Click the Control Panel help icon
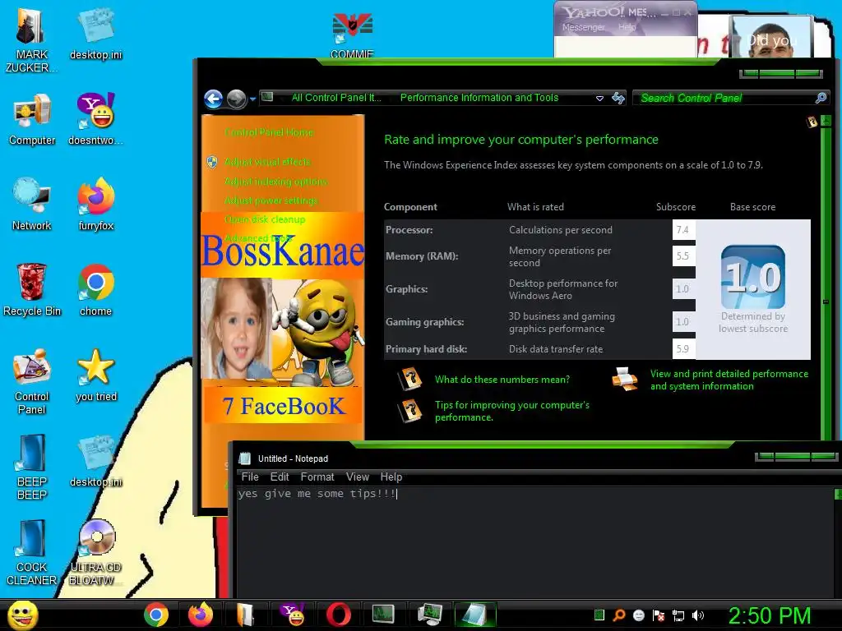This screenshot has height=631, width=842. tap(812, 122)
